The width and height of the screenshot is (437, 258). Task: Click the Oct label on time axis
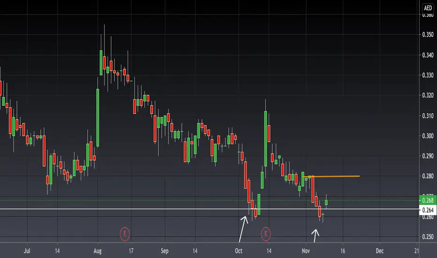(239, 251)
